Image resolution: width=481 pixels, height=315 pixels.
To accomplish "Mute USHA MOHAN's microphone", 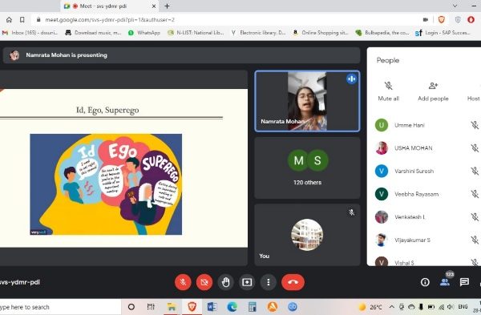I will click(x=475, y=148).
